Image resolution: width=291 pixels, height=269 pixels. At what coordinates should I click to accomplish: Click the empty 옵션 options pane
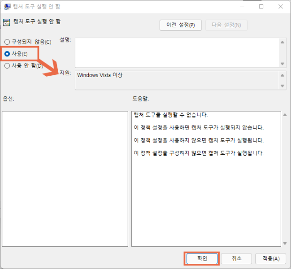click(65, 179)
